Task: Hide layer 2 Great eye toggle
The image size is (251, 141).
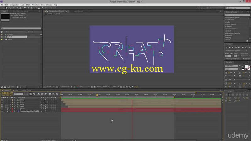Action: point(2,102)
